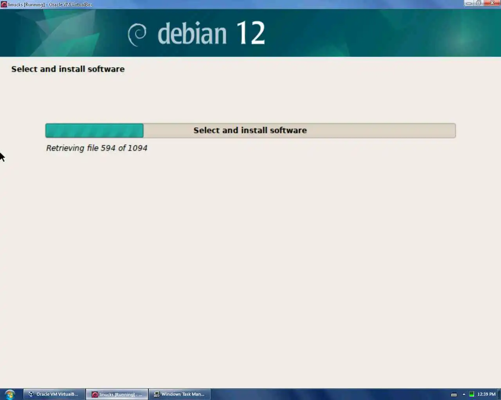Click the on-screen keyboard tray icon
This screenshot has width=501, height=400.
tap(454, 394)
